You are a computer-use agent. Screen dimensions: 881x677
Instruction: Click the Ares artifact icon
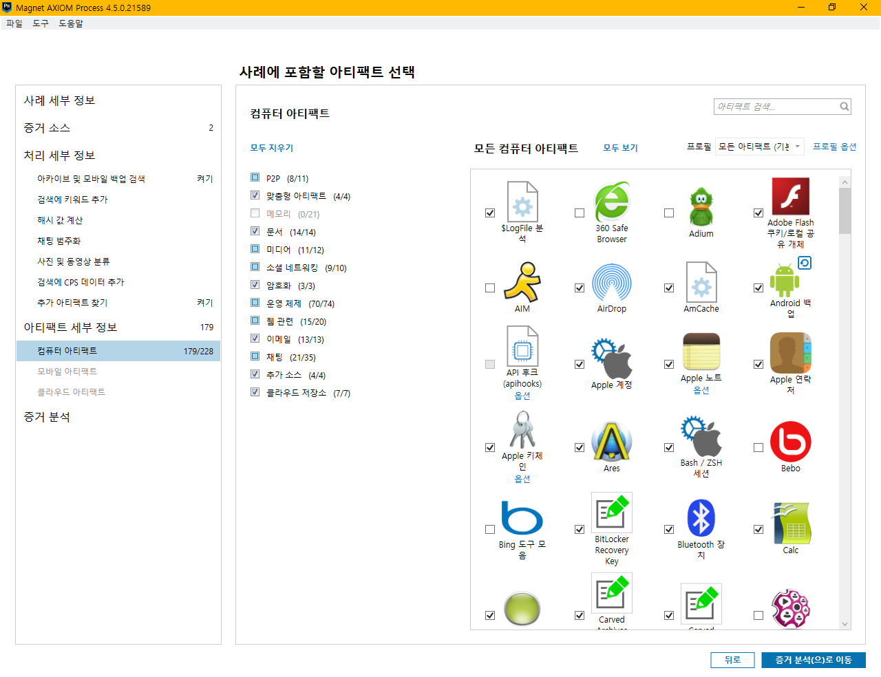(x=612, y=441)
